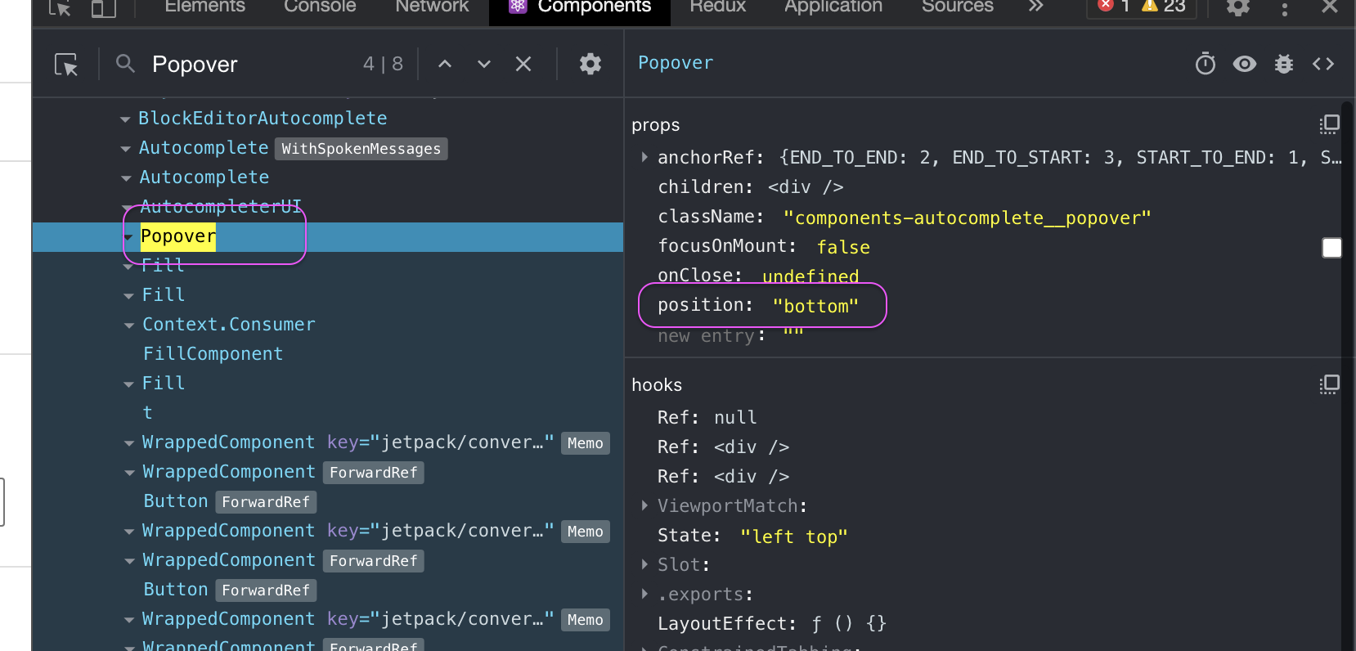Collapse the selected Popover tree node
This screenshot has height=651, width=1356.
(128, 237)
